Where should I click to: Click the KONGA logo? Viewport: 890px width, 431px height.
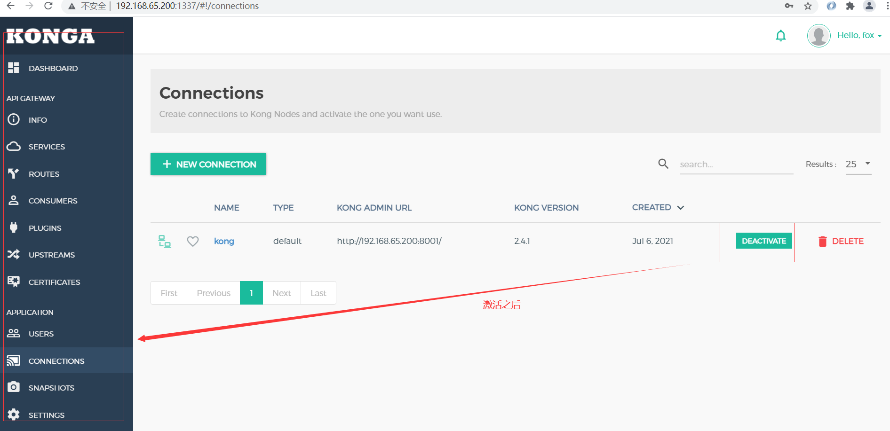pos(50,36)
